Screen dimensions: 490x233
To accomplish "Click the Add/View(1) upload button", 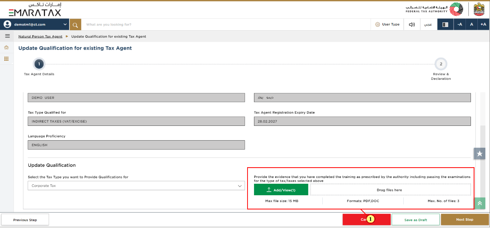I will [x=281, y=190].
